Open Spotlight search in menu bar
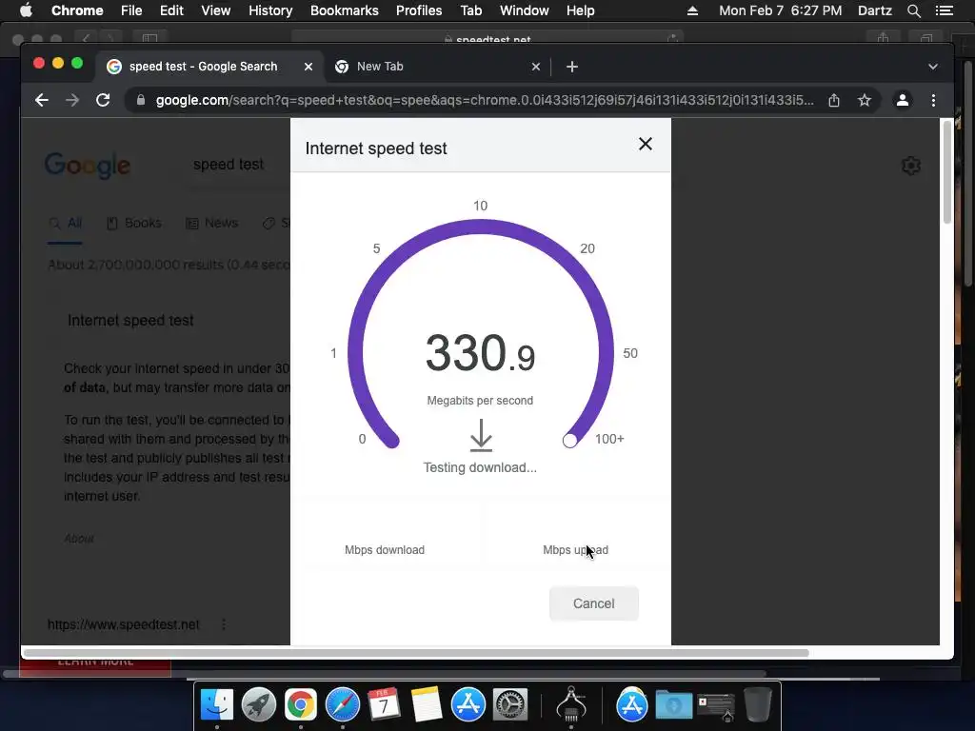Image resolution: width=975 pixels, height=731 pixels. [x=913, y=10]
